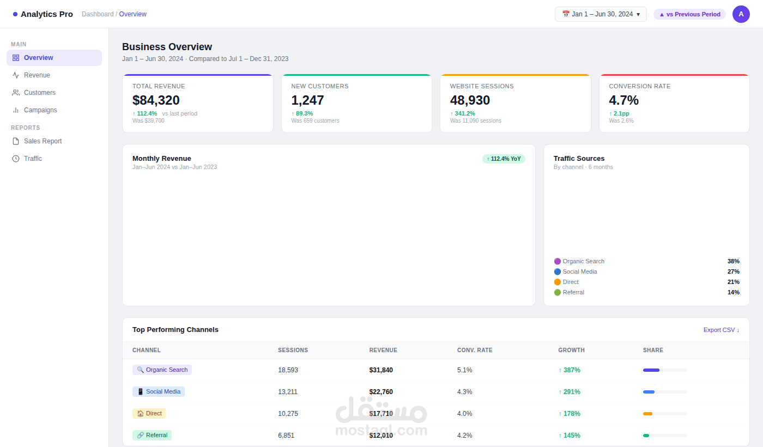Select the Social Media channel tag
763x447 pixels.
[x=159, y=391]
